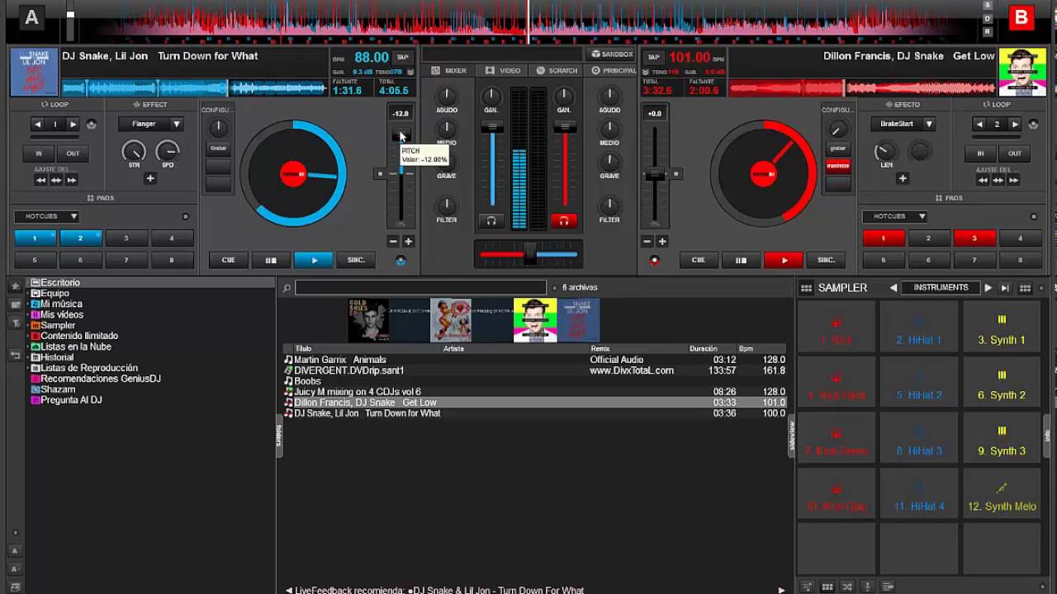Click pitch minus button on deck A
The image size is (1057, 594).
coord(393,242)
